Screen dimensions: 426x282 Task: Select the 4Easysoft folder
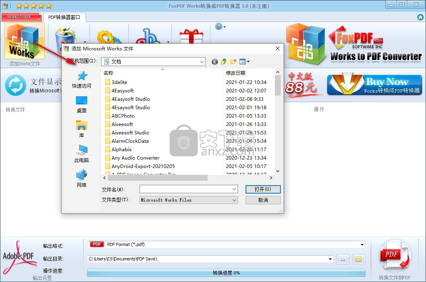tap(119, 91)
